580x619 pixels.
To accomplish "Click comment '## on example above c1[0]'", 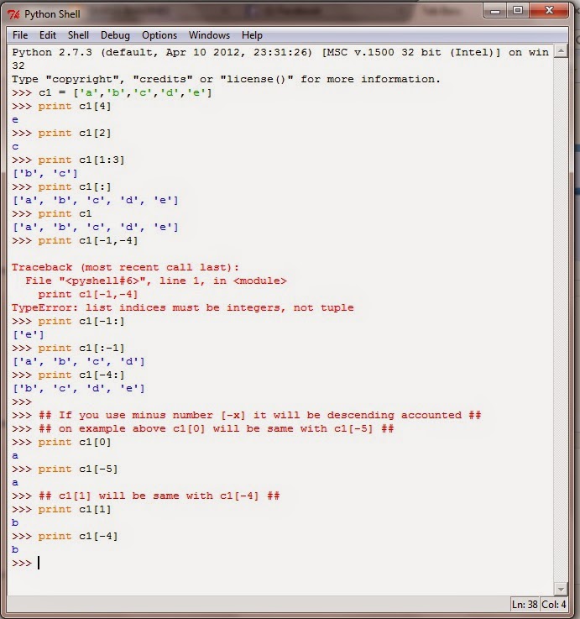I will 217,428.
